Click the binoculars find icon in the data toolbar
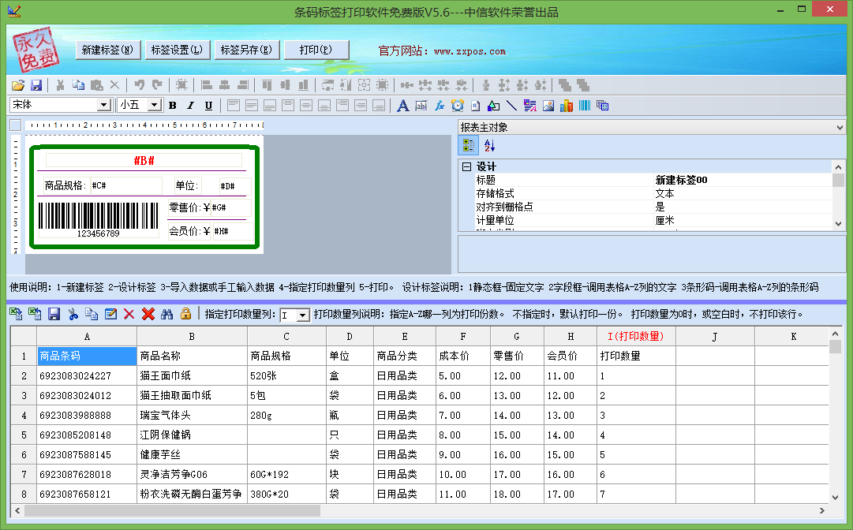The height and width of the screenshot is (530, 853). [x=166, y=314]
